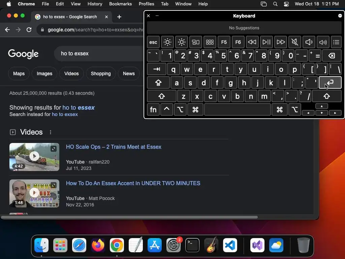Open Control Center in menu bar
The height and width of the screenshot is (259, 345).
point(286,4)
